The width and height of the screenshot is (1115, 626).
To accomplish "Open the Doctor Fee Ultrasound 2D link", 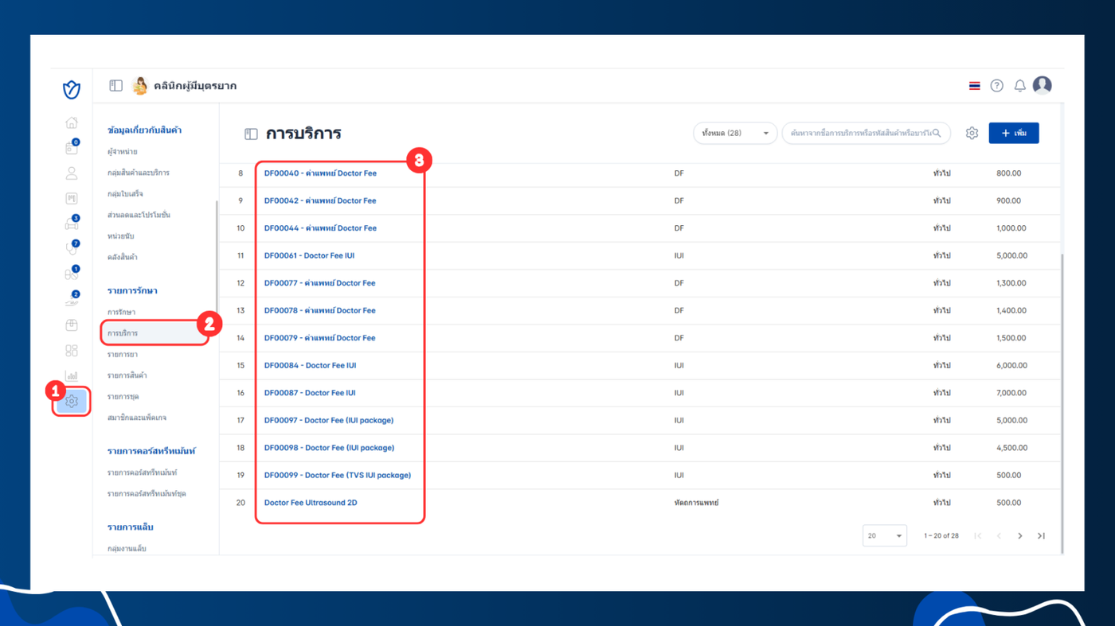I will pyautogui.click(x=311, y=503).
